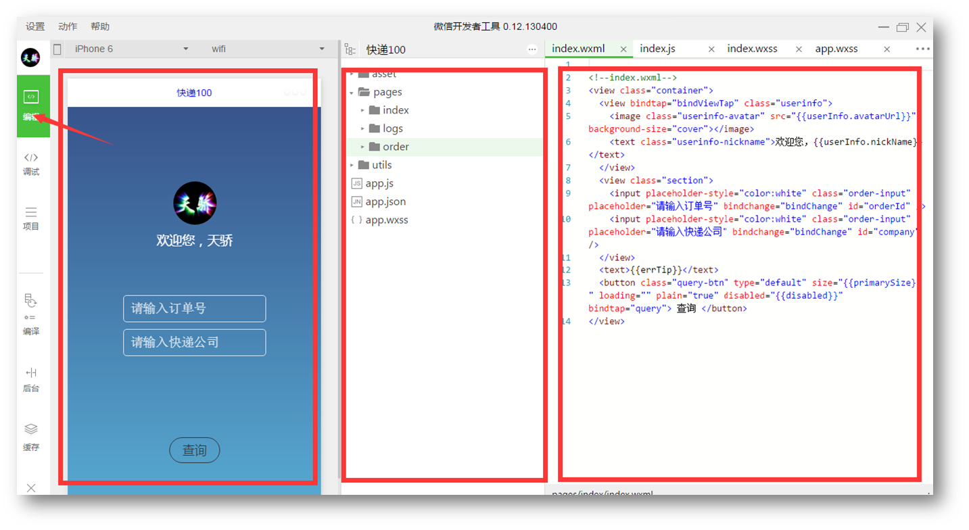
Task: Expand the utils folder
Action: point(352,165)
